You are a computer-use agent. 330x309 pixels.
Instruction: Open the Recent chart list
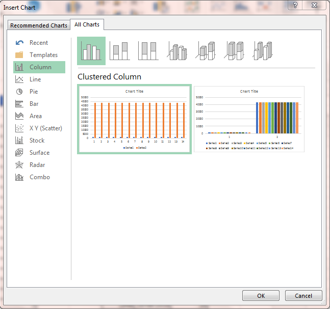click(x=39, y=43)
